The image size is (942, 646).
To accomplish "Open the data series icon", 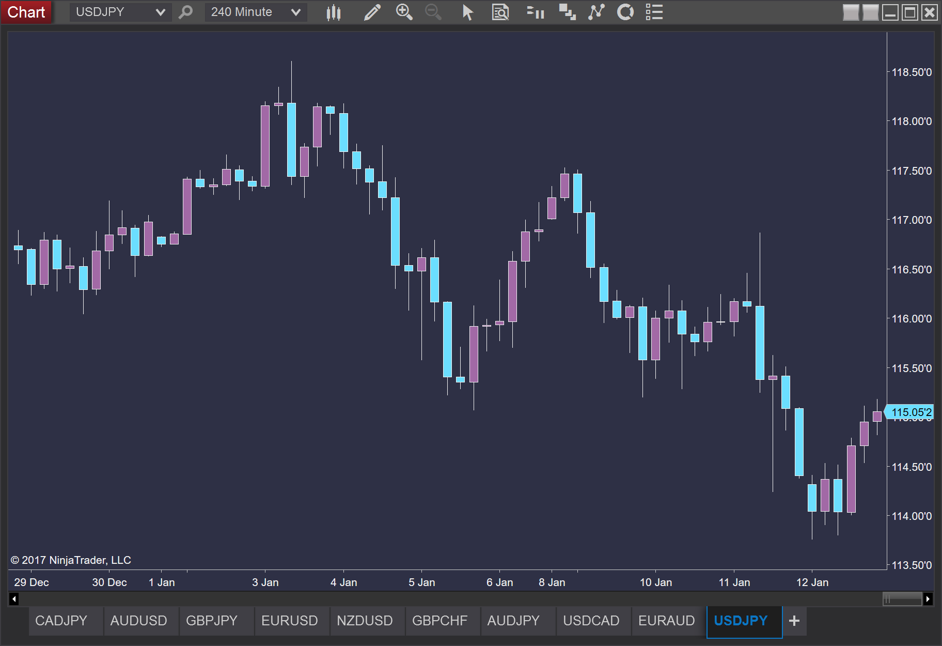I will point(567,12).
